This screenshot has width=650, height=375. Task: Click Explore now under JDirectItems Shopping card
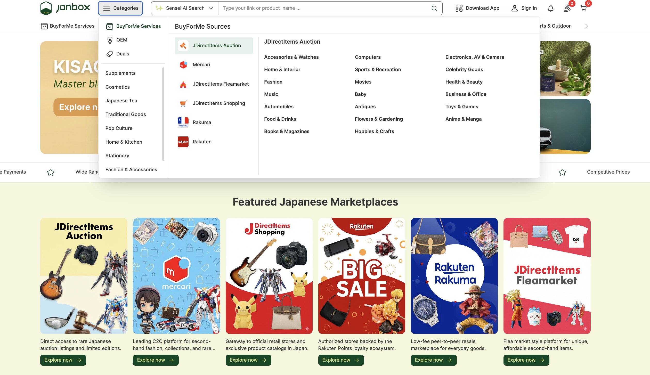[x=248, y=360]
